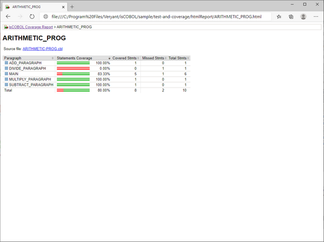Click the SUBTRACT_PARAGRAPH coverage bar

tap(73, 85)
